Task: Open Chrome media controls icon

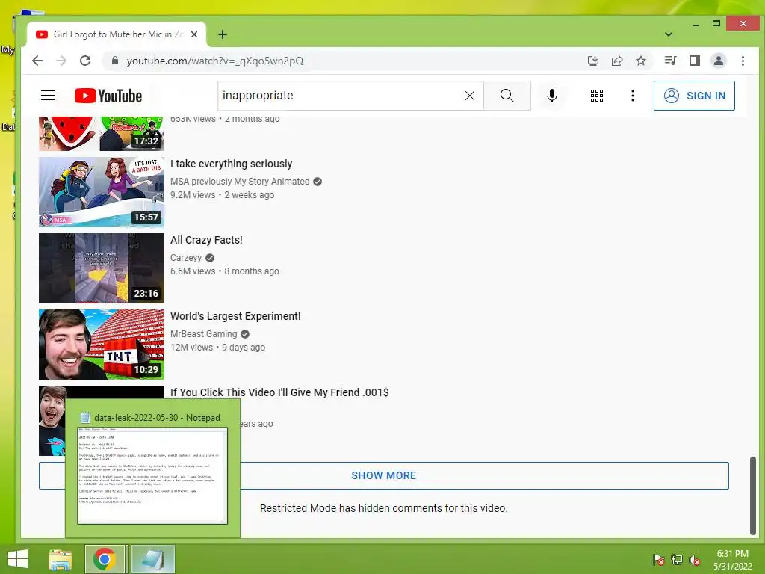Action: coord(670,61)
